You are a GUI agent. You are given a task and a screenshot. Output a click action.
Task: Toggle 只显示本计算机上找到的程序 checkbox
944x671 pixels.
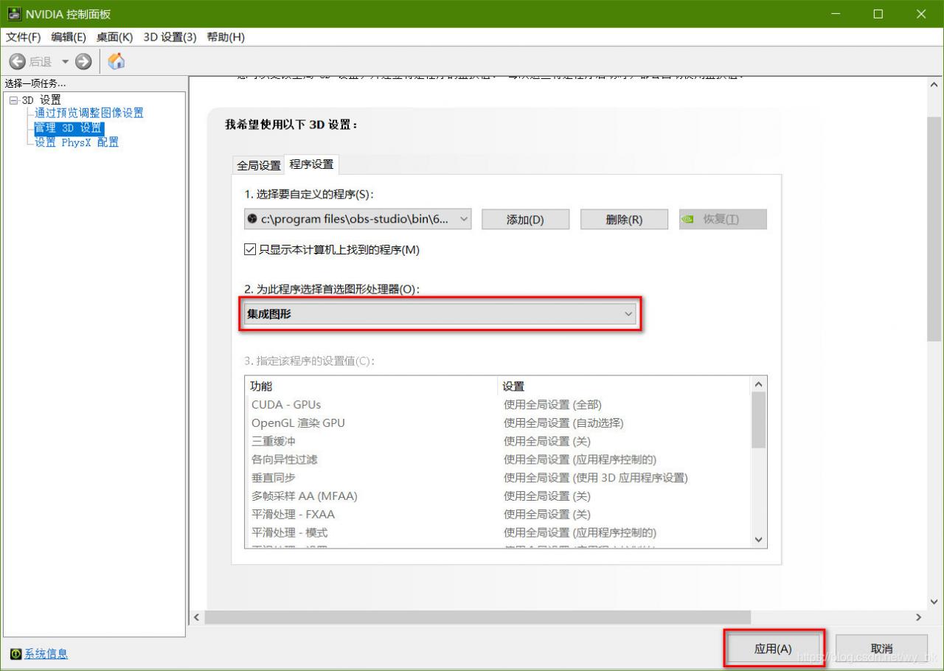(x=249, y=250)
